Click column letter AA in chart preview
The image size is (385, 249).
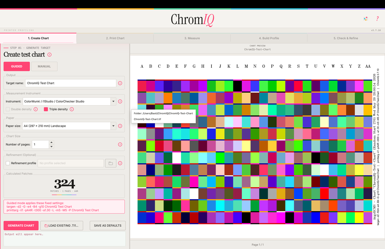[x=368, y=66]
